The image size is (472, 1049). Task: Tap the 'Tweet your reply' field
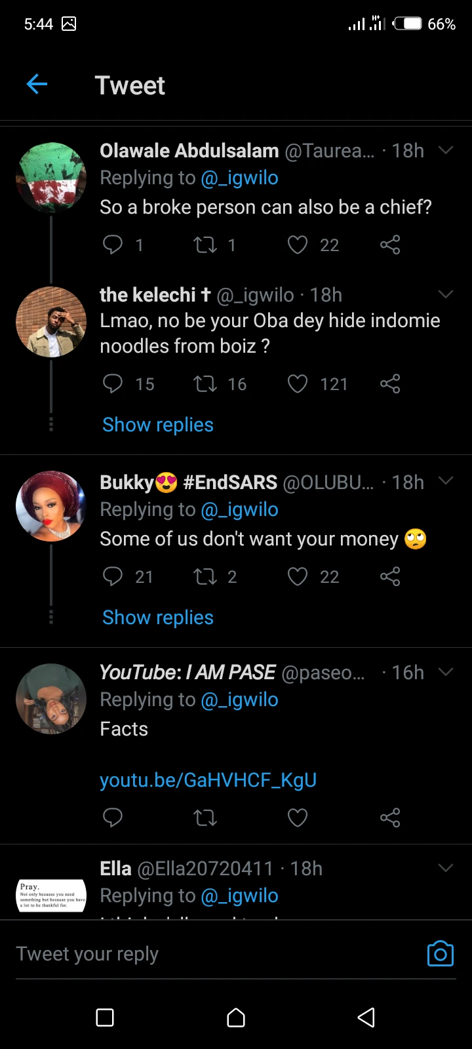tap(197, 954)
